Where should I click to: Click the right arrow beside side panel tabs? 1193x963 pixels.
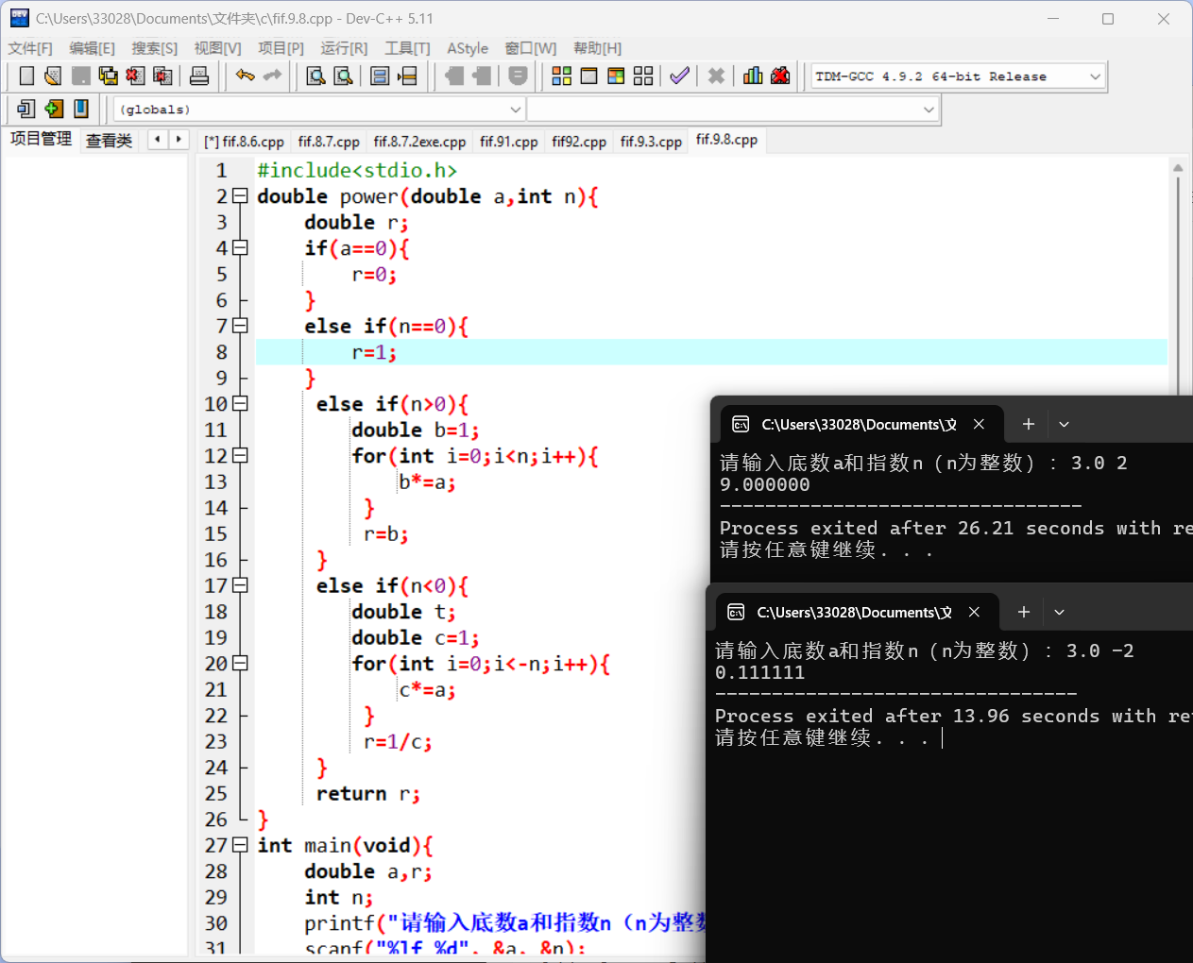pyautogui.click(x=179, y=139)
